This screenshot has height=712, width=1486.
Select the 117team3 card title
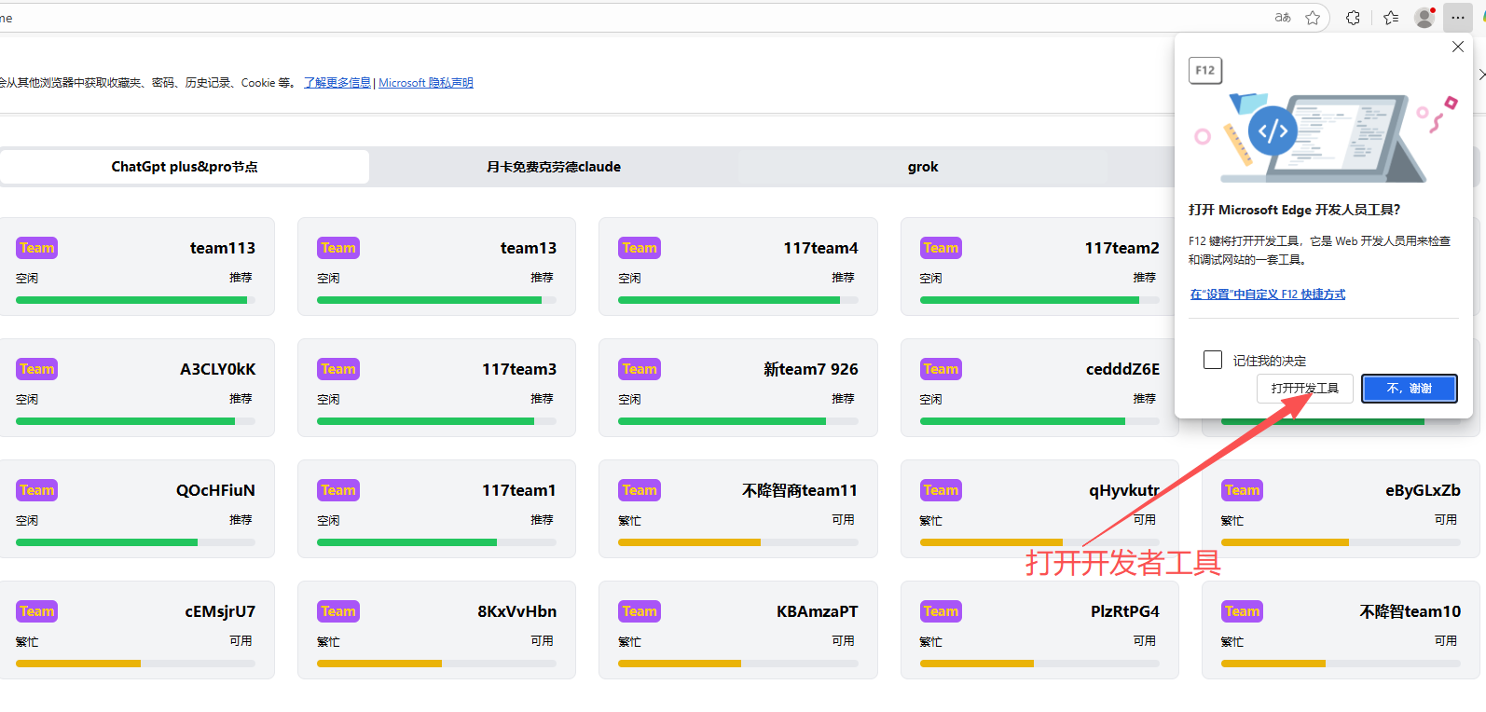click(x=519, y=369)
